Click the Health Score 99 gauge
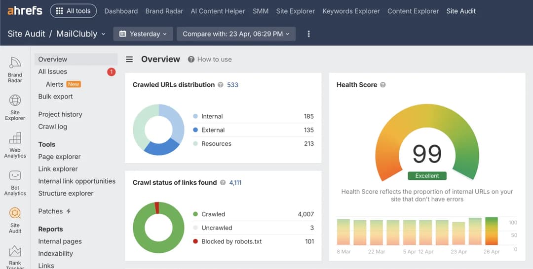This screenshot has width=533, height=269. pyautogui.click(x=427, y=142)
